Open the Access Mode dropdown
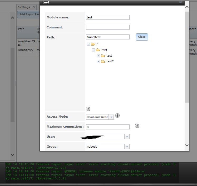 click(x=111, y=117)
